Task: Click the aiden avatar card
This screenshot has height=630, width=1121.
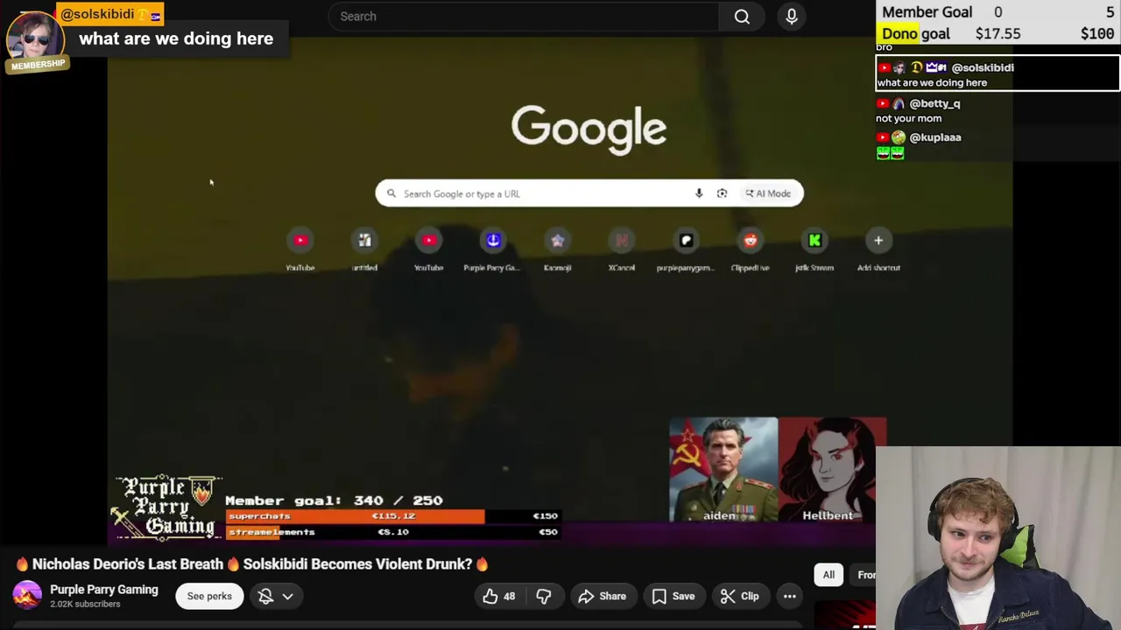Action: pos(723,470)
